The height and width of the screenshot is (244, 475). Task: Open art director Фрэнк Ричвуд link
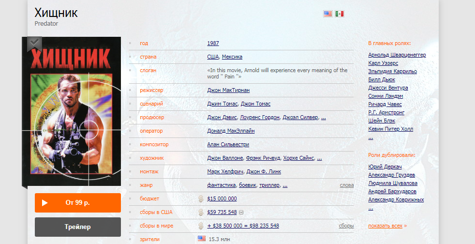[263, 158]
